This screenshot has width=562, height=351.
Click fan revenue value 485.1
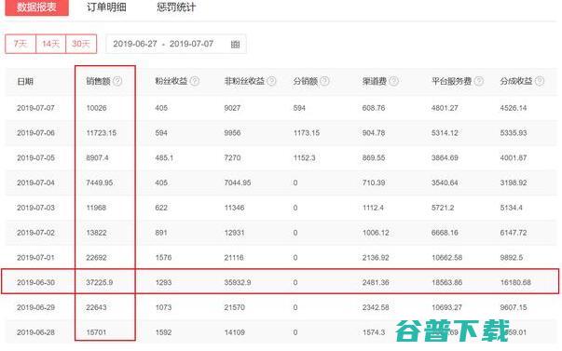point(164,158)
